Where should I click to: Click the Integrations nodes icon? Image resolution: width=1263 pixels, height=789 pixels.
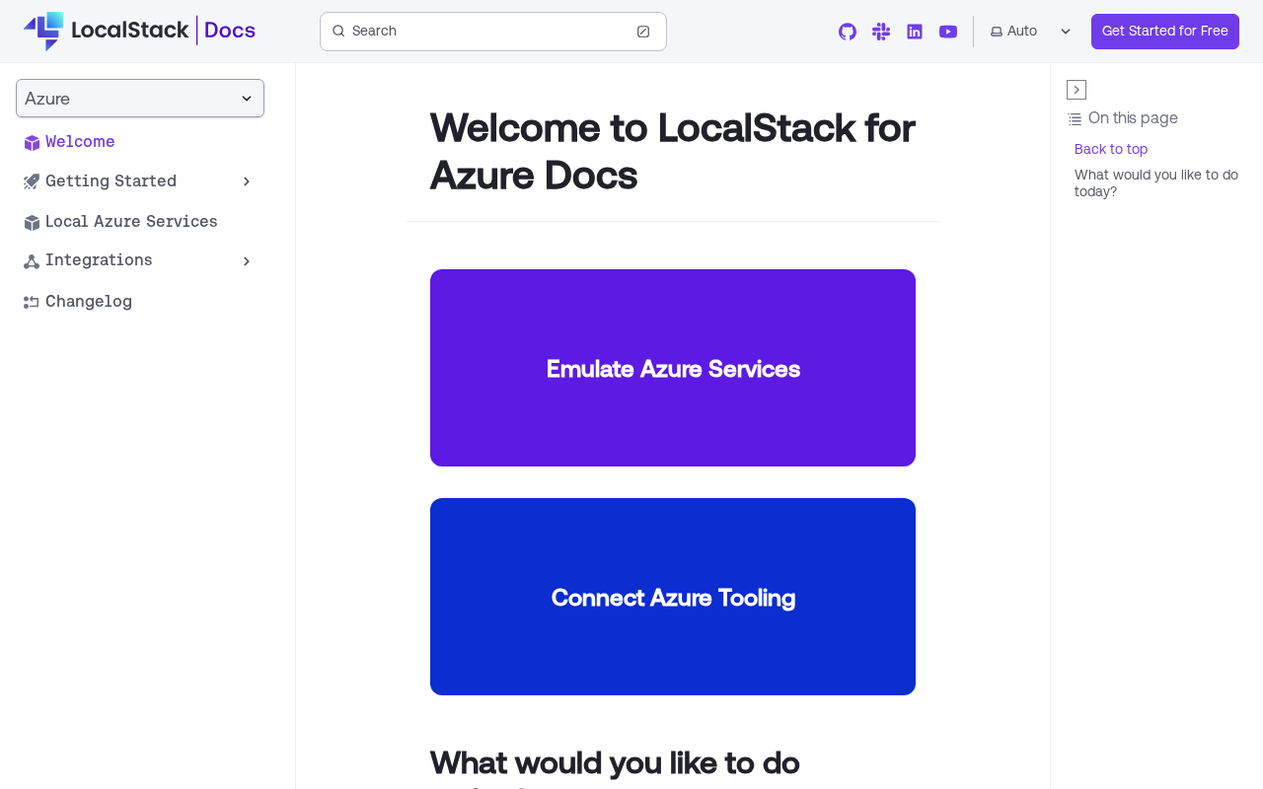pos(32,261)
